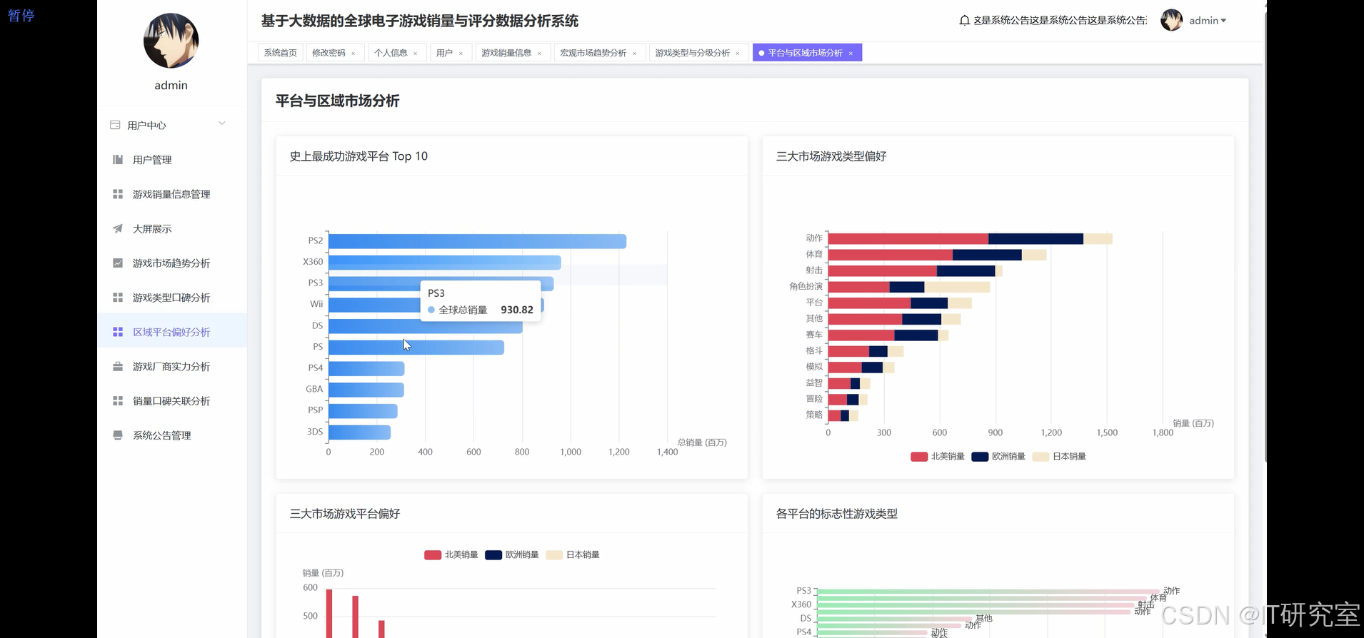Click the 游戏类型口碑分析 grid icon
Image resolution: width=1364 pixels, height=638 pixels.
[118, 298]
